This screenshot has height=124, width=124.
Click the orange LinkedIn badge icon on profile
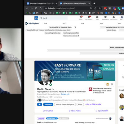[108, 84]
